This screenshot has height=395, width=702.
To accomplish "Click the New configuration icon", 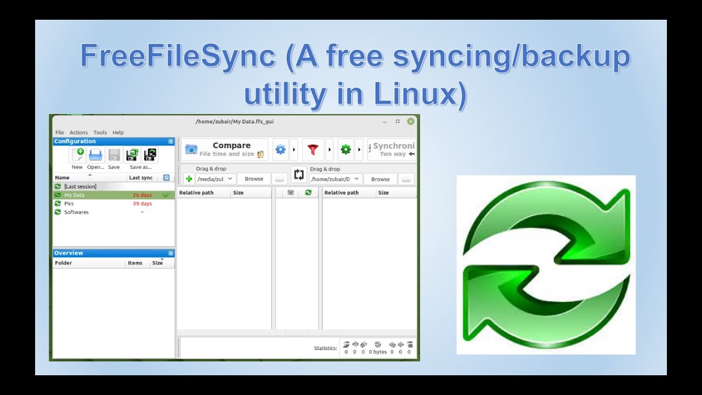I will [77, 155].
